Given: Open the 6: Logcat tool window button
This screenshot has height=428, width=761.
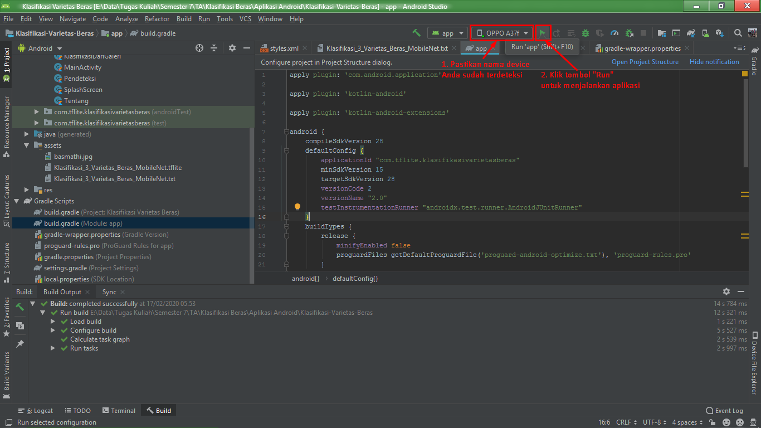Looking at the screenshot, I should pyautogui.click(x=36, y=411).
